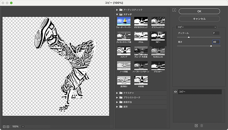The width and height of the screenshot is (228, 130).
Task: Select the ウォーターペーパー filter thumbnail
Action: tap(124, 21)
